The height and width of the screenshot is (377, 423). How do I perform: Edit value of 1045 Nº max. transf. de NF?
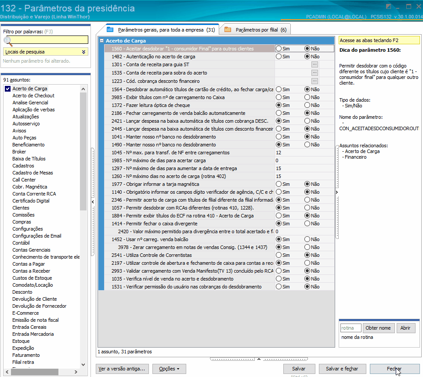pyautogui.click(x=304, y=153)
